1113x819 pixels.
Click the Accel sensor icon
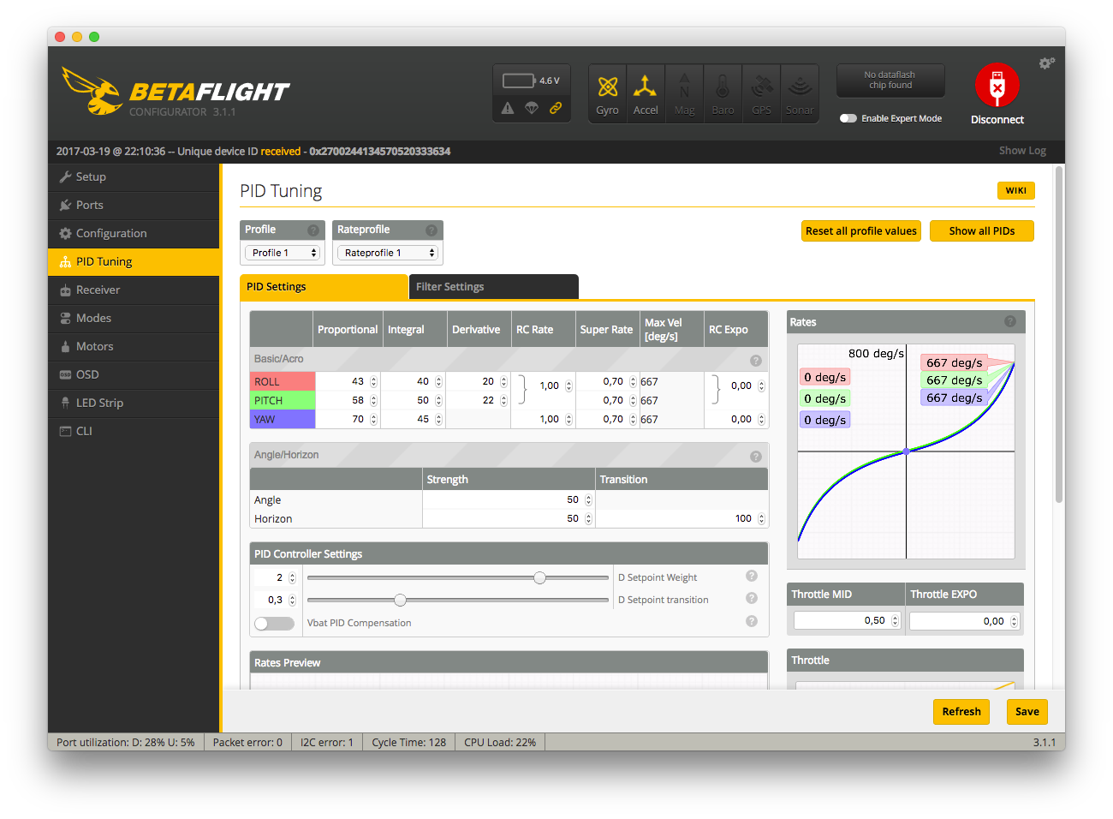(x=646, y=93)
